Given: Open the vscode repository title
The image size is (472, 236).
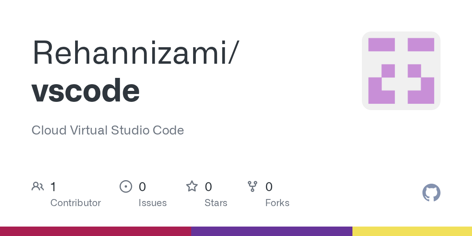Looking at the screenshot, I should pyautogui.click(x=86, y=91).
